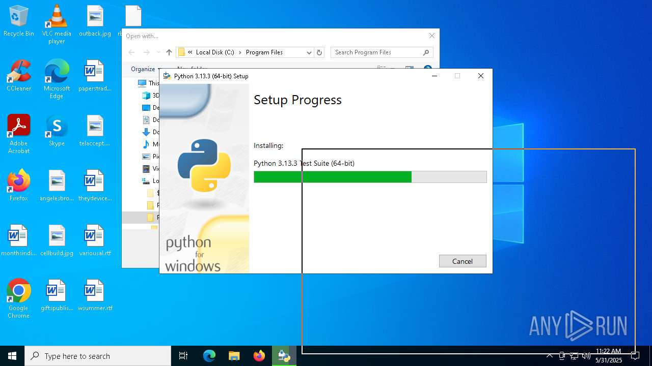This screenshot has width=652, height=366.
Task: Open the Adobe Acrobat desktop shortcut
Action: coord(19,134)
